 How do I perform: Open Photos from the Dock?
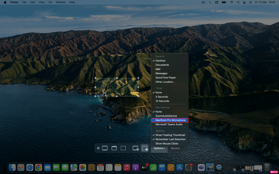[83, 167]
